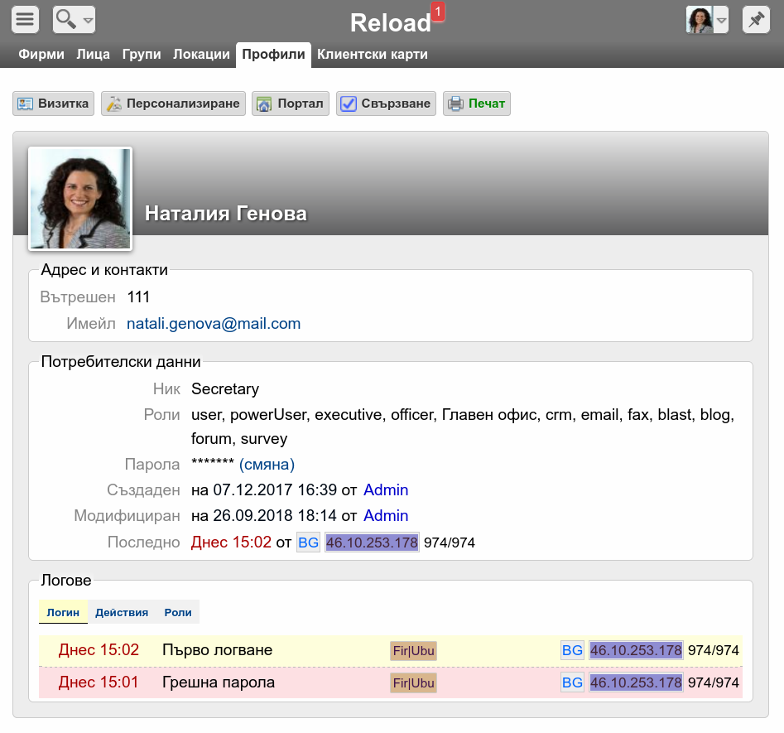This screenshot has width=784, height=733.
Task: Click the Наталия Генова profile photo
Action: [x=80, y=199]
